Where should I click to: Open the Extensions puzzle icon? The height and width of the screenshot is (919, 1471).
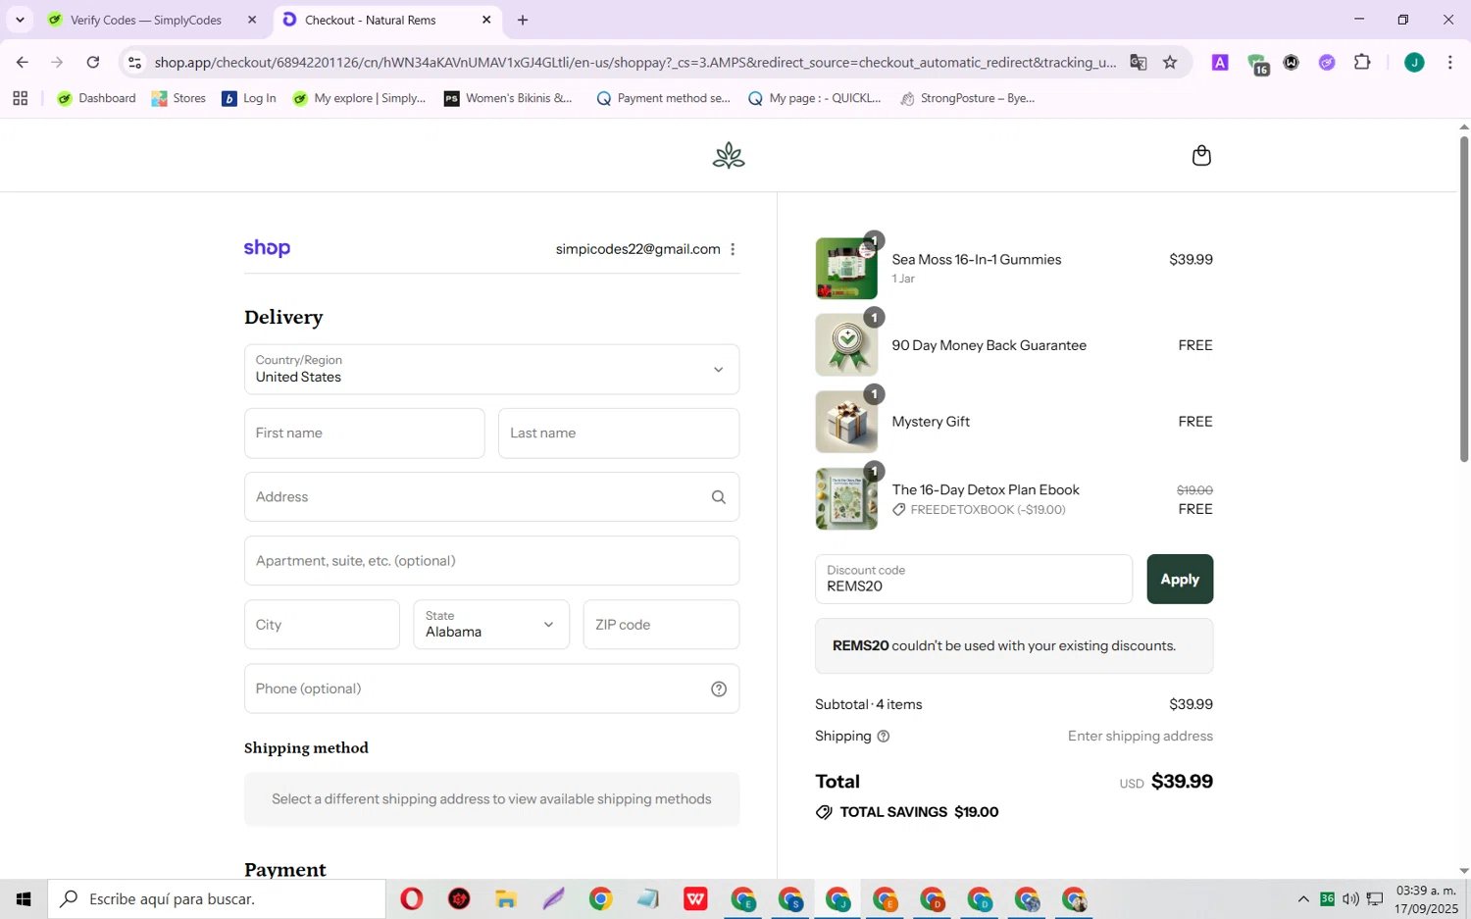pyautogui.click(x=1362, y=63)
